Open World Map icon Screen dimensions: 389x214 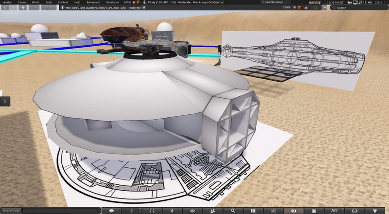253,211
